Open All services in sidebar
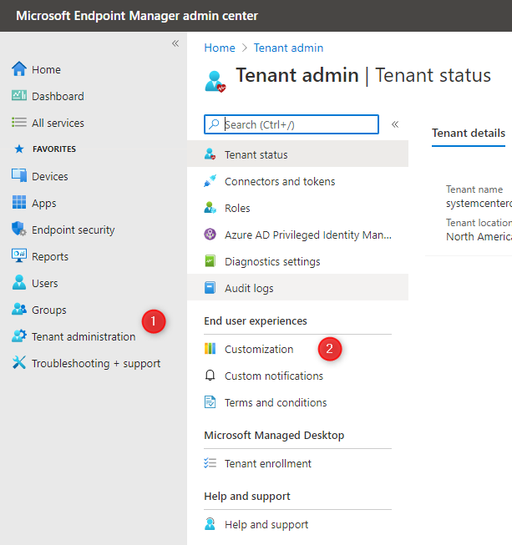The image size is (512, 545). pyautogui.click(x=58, y=123)
